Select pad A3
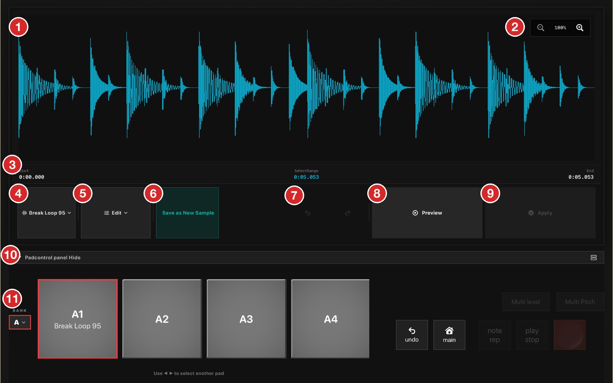The height and width of the screenshot is (383, 613). coord(246,319)
